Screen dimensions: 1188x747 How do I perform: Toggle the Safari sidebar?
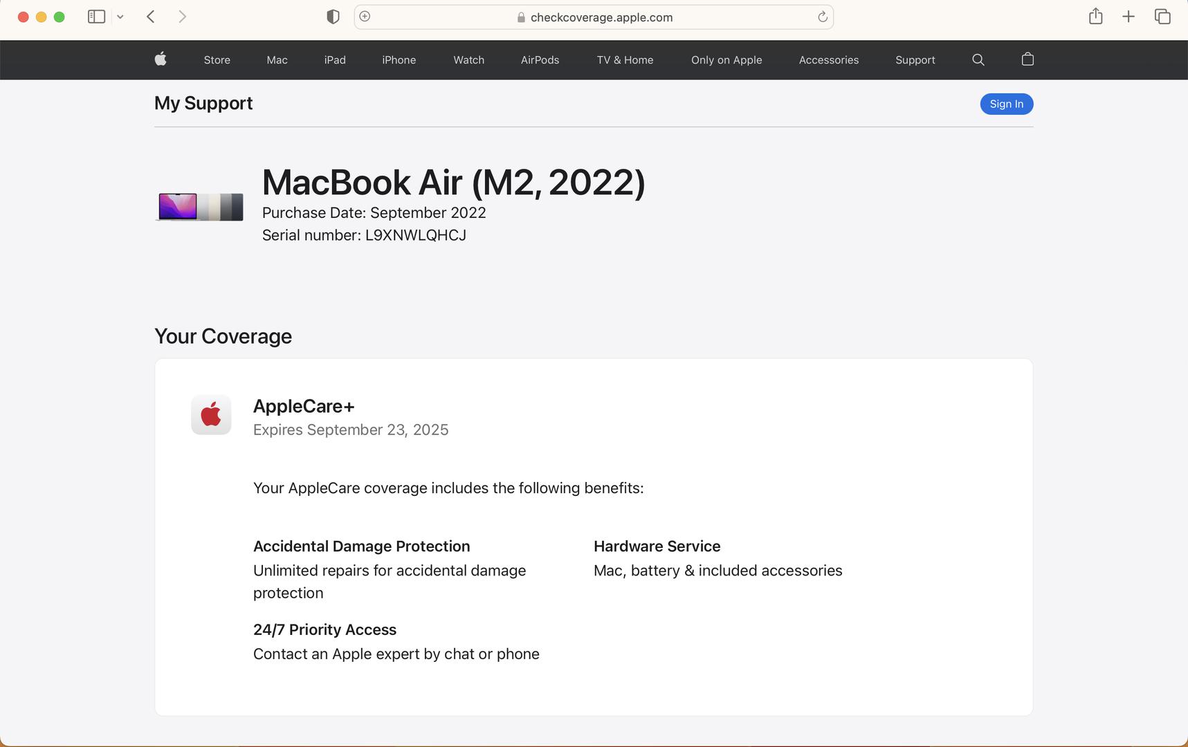[96, 17]
